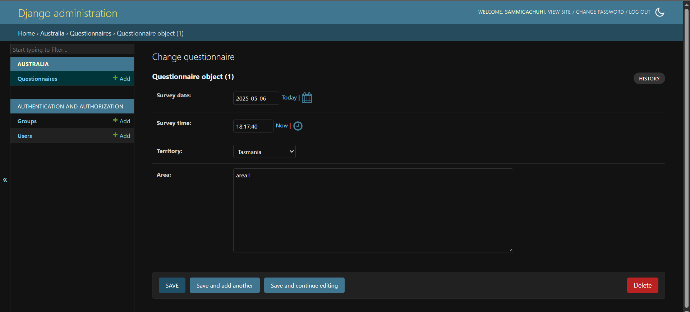This screenshot has height=312, width=690.
Task: Click Save and add another
Action: [x=225, y=285]
